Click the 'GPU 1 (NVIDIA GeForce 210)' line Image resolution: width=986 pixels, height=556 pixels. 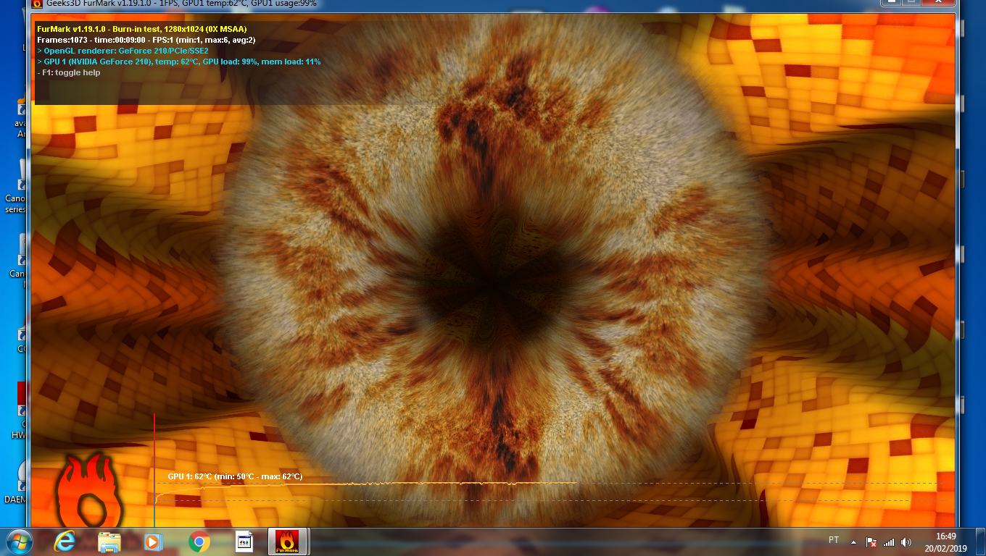(x=178, y=62)
